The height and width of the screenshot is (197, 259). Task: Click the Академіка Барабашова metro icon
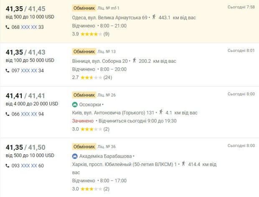click(x=75, y=156)
